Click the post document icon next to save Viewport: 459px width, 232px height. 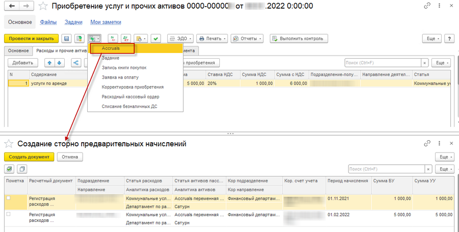[x=79, y=39]
